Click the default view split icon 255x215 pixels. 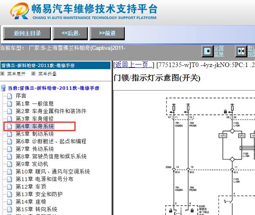[x=241, y=51]
